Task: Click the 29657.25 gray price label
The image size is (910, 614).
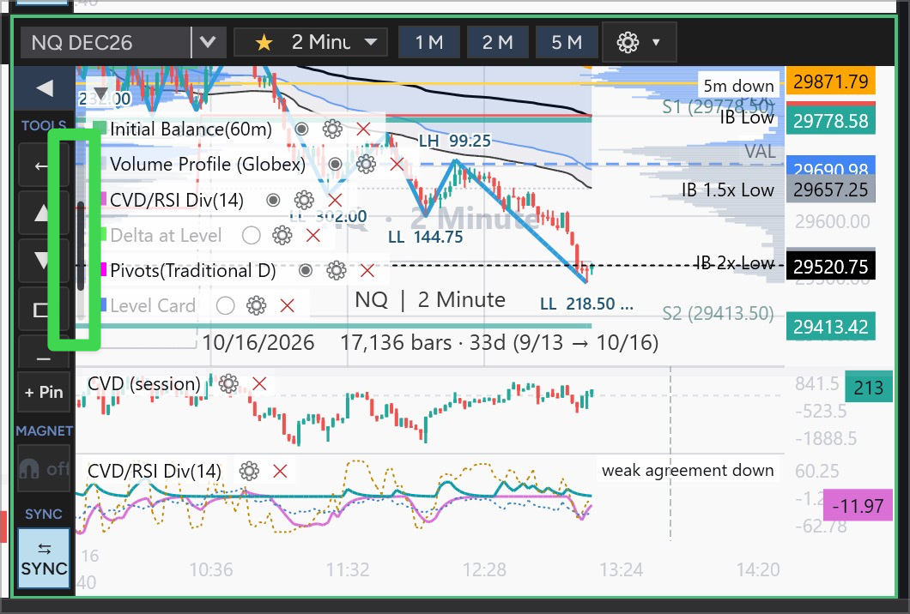Action: coord(830,190)
